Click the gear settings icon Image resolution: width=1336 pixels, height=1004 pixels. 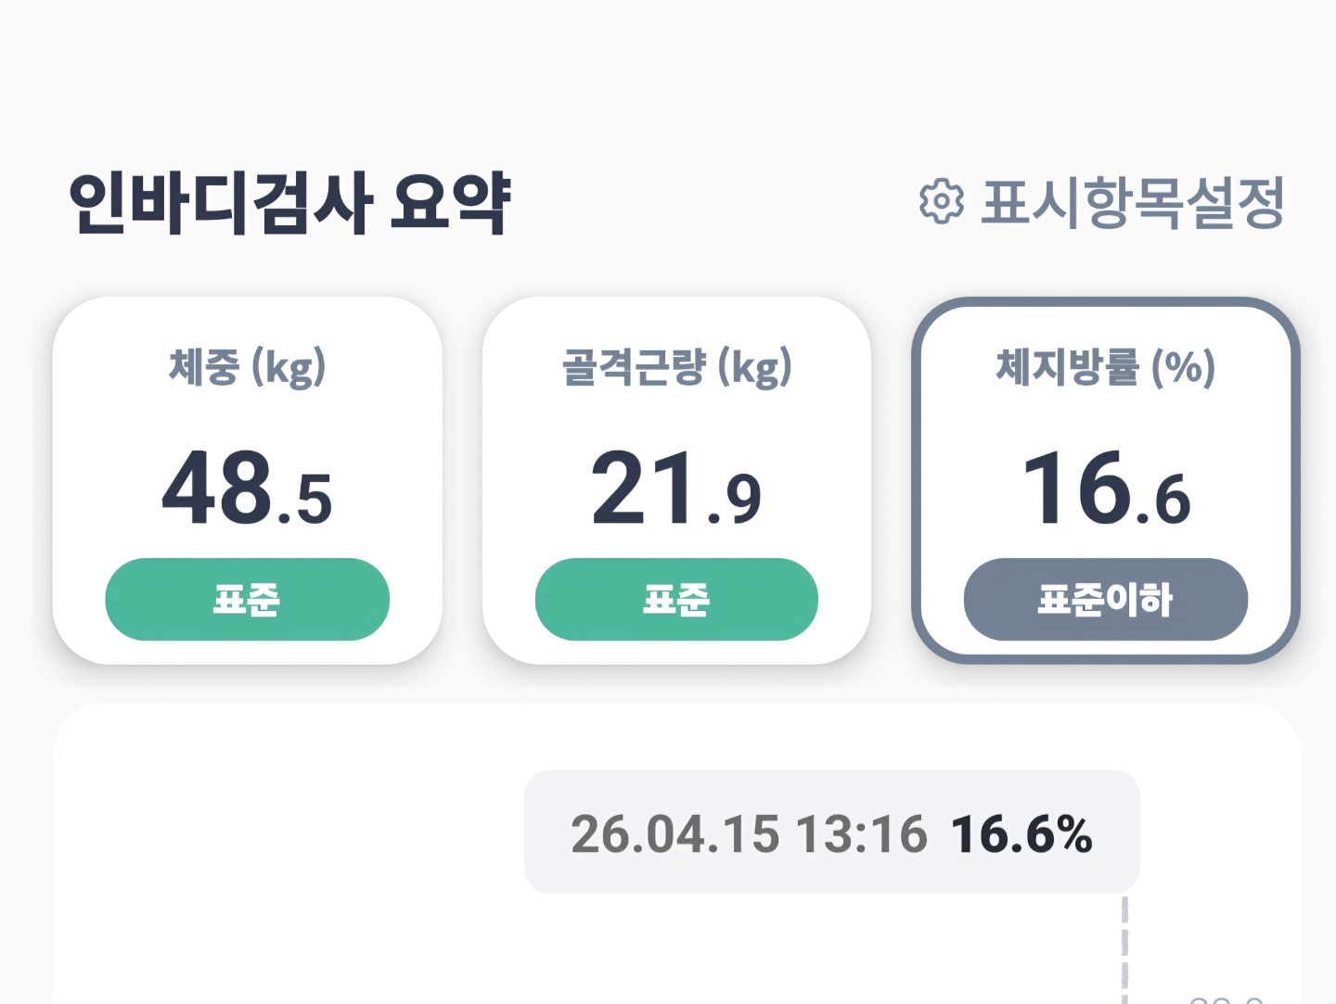[941, 201]
